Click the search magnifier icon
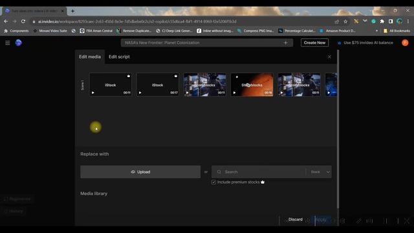414x233 pixels. pos(219,172)
